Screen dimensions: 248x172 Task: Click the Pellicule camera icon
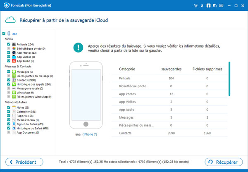coord(14,44)
